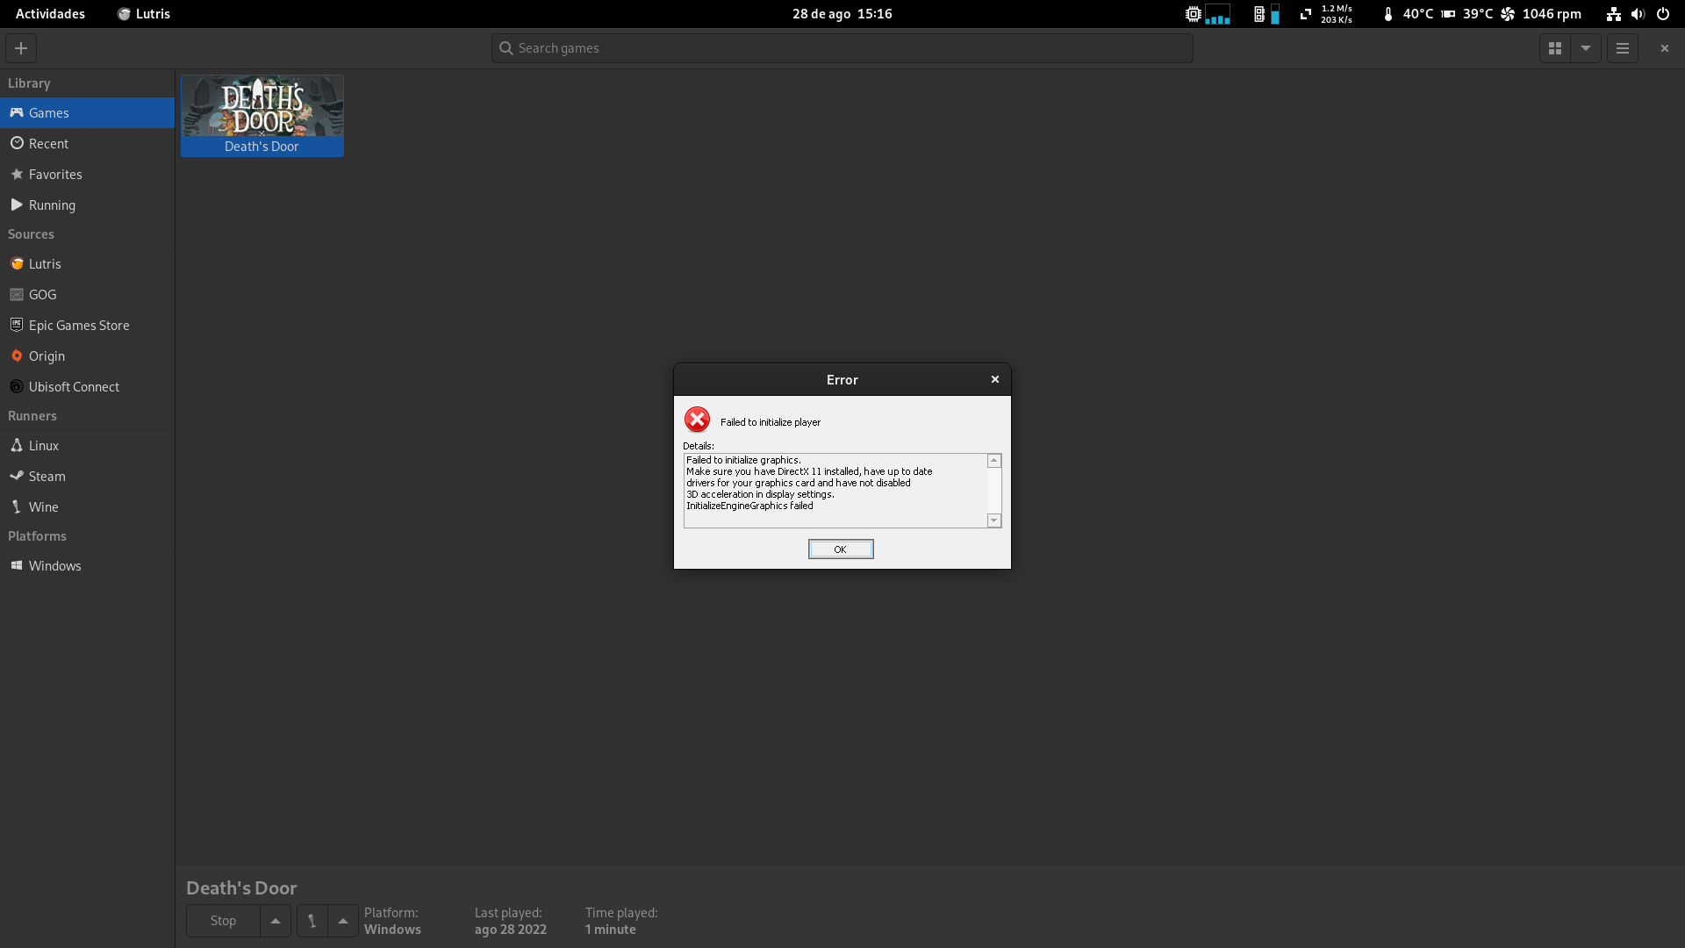This screenshot has height=948, width=1685.
Task: Select the Ubisoft Connect source
Action: [74, 386]
